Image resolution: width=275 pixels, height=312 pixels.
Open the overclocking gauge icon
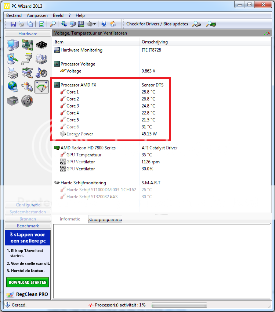[27, 100]
